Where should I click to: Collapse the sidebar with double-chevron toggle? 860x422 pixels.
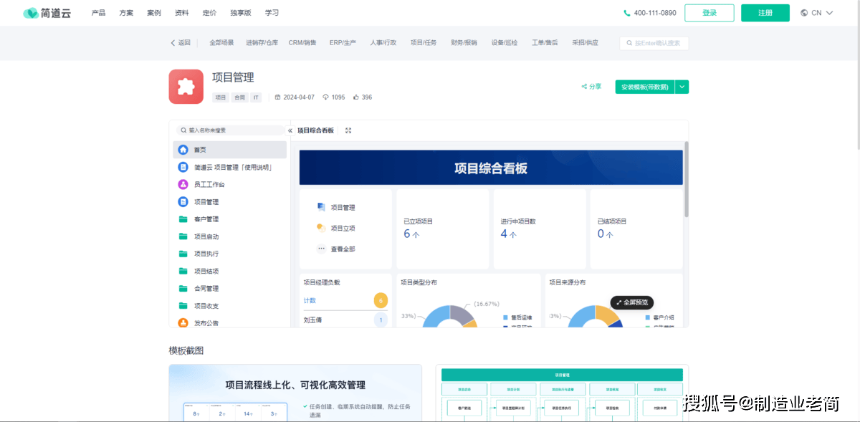(290, 130)
